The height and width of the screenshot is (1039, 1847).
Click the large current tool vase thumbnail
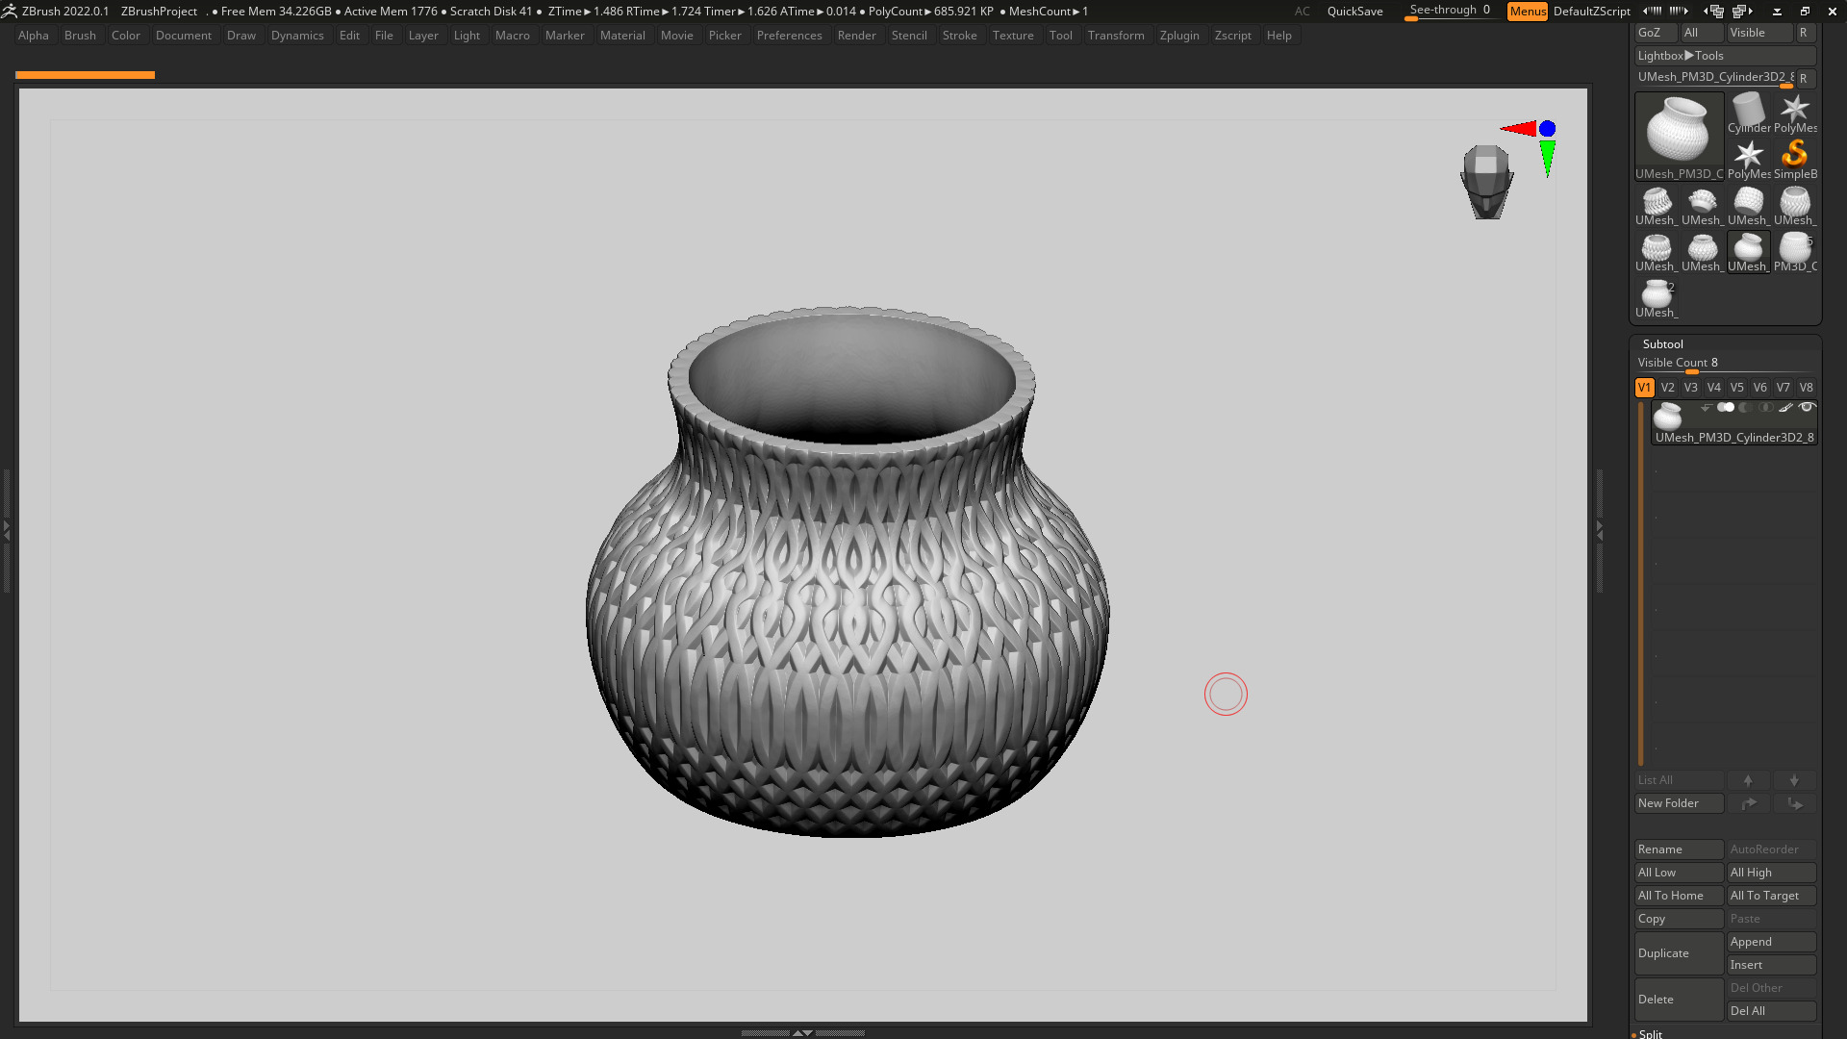pos(1679,136)
